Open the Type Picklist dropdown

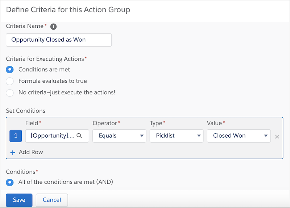[177, 136]
